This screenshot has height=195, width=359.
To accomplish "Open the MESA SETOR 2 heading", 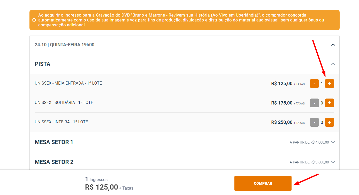I will pos(54,162).
